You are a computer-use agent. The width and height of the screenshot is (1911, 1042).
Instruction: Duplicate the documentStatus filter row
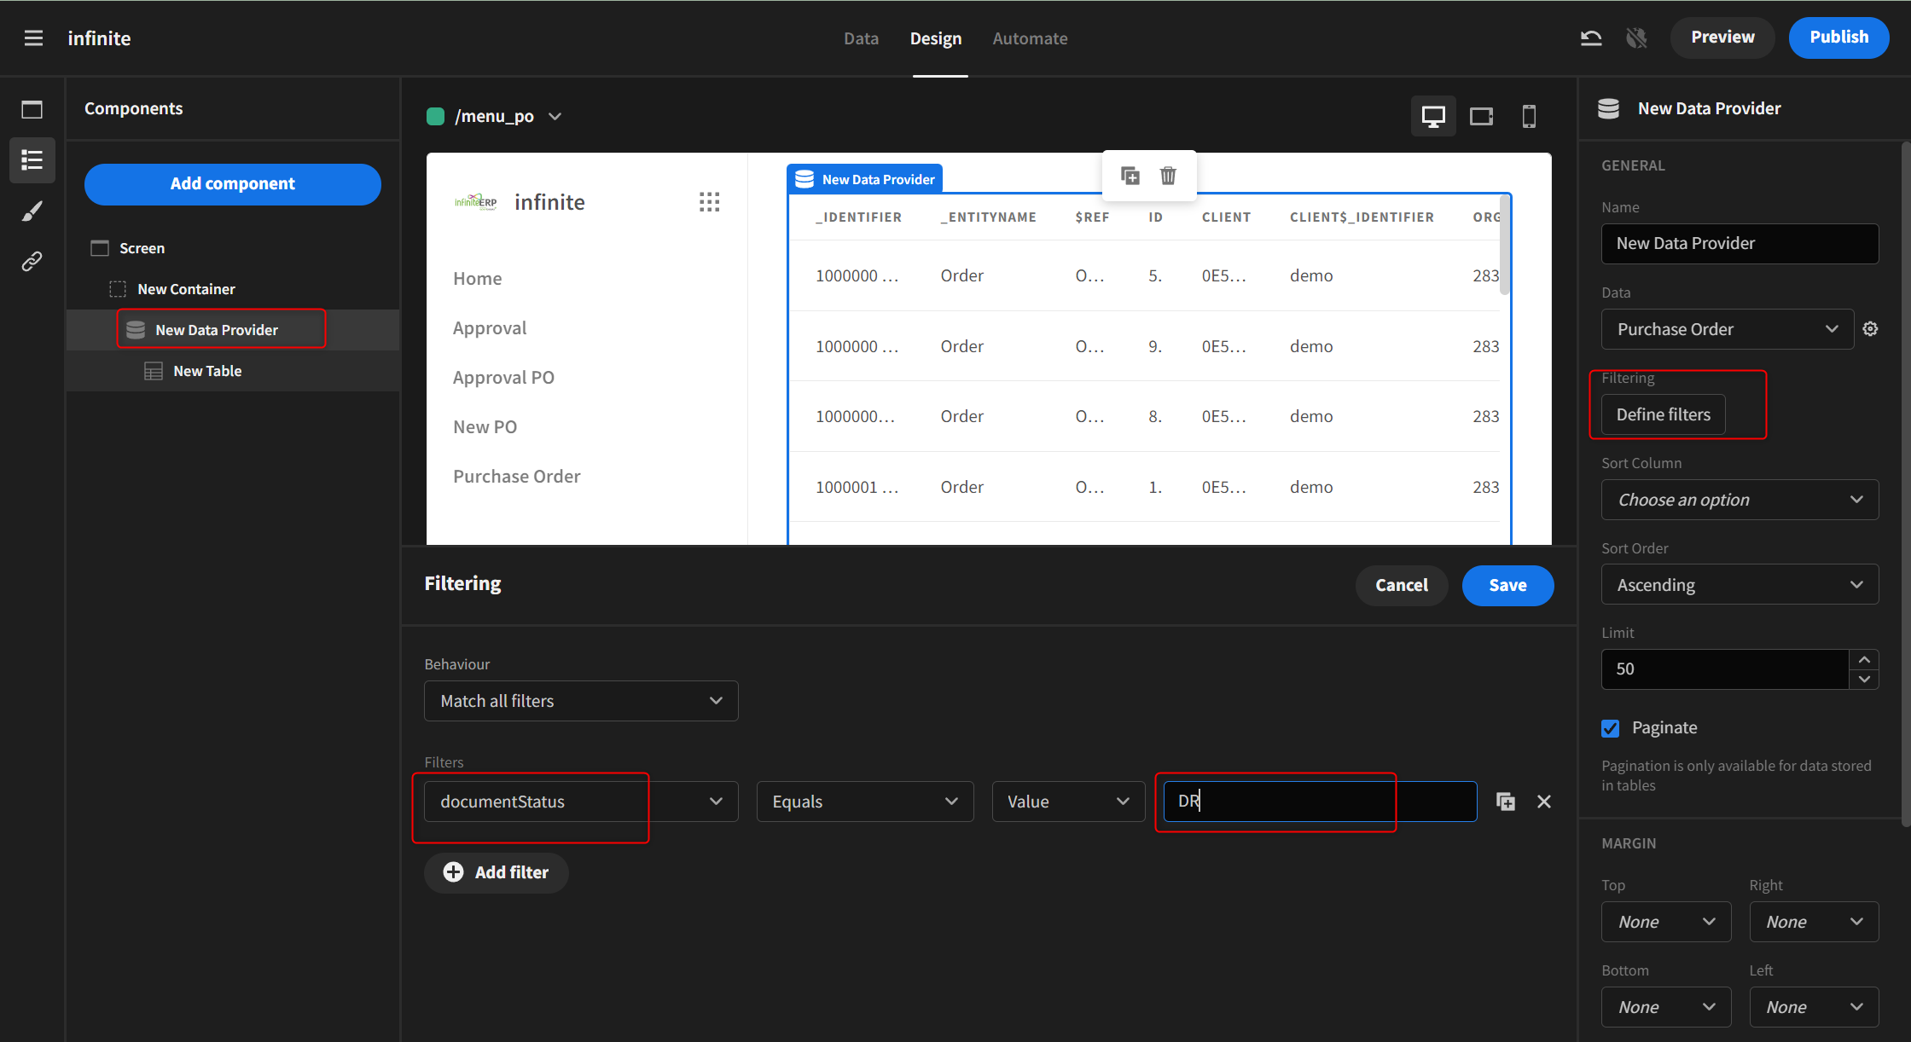pos(1506,802)
